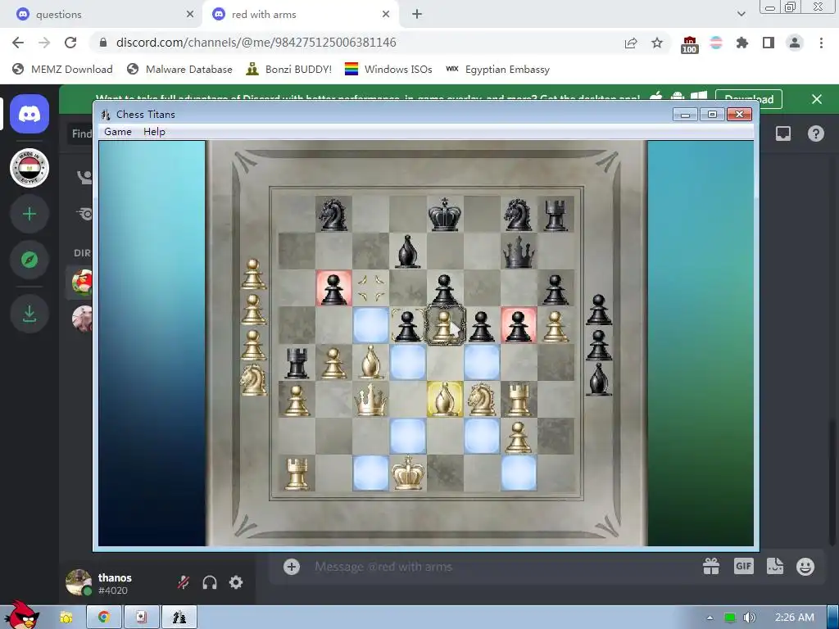Show hidden tray icons arrow

(x=710, y=618)
